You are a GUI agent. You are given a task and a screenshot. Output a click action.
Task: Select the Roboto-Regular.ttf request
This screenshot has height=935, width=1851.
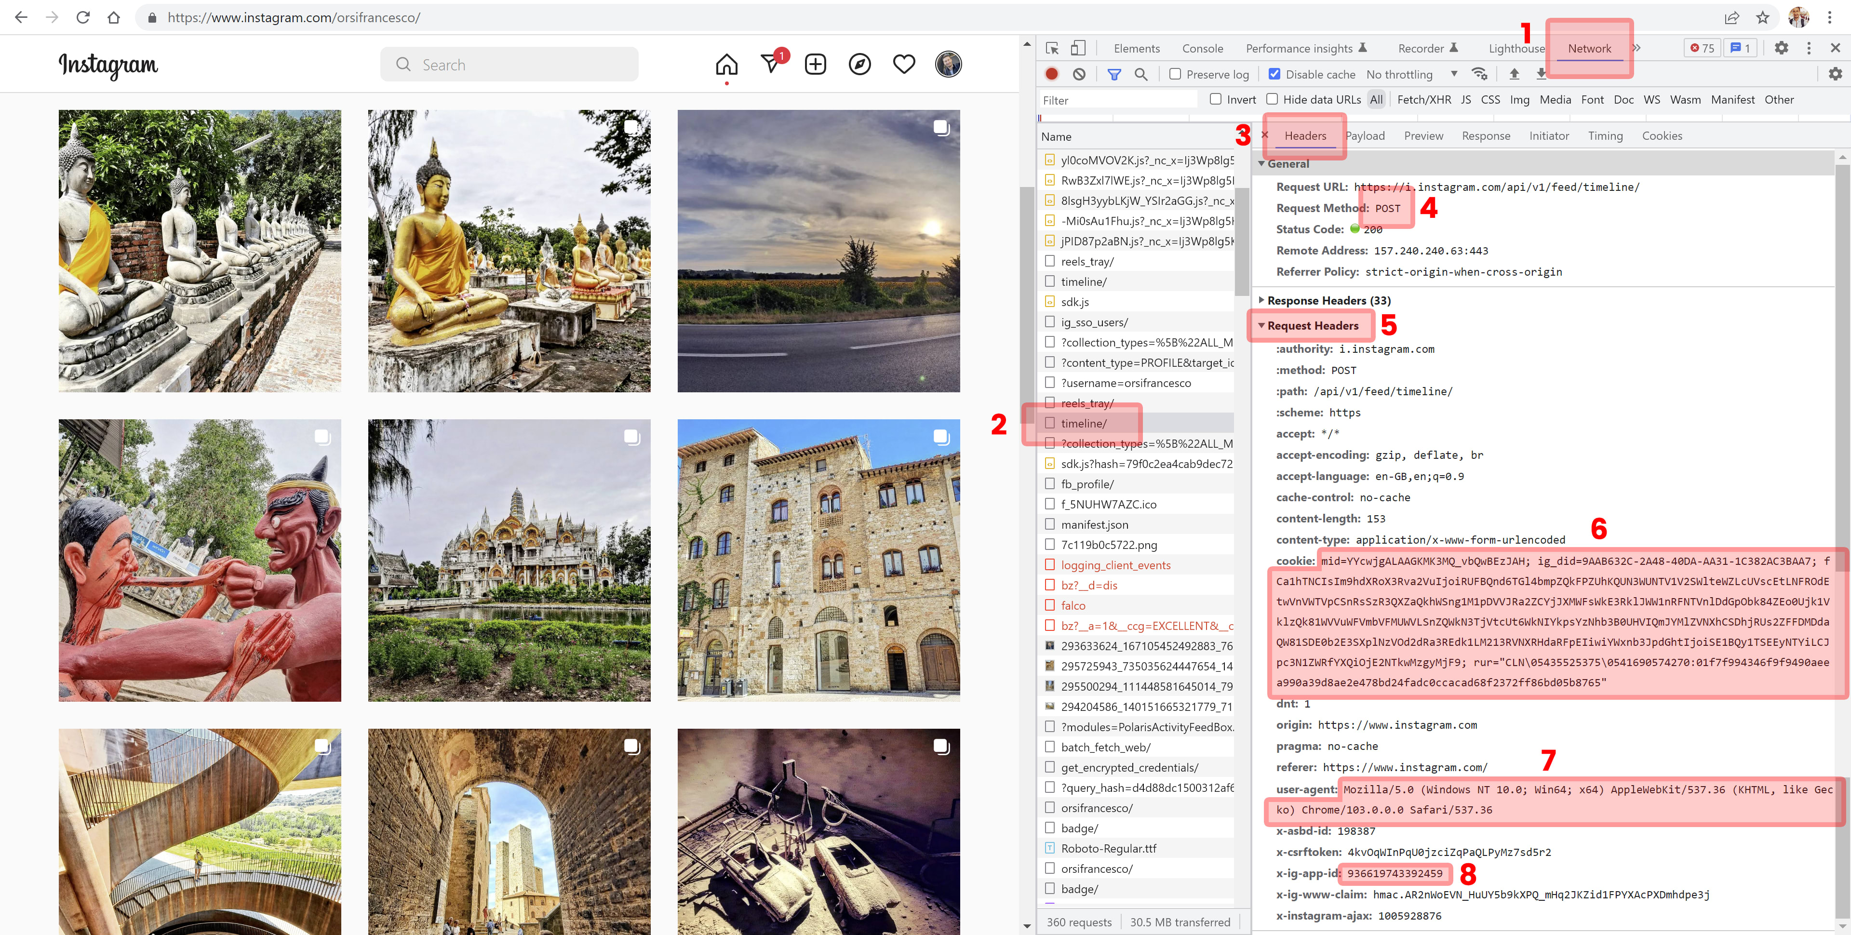click(1108, 848)
